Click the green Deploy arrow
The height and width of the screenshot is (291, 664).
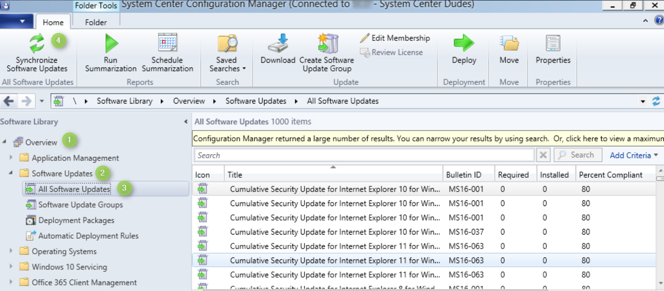point(464,43)
